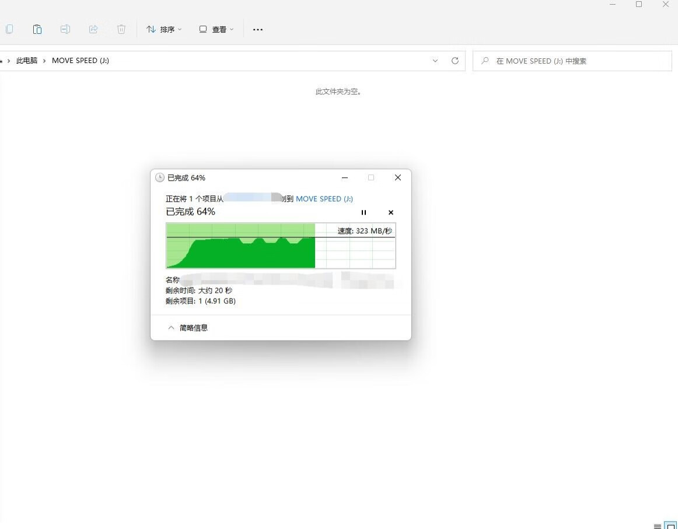
Task: Refresh the current folder view
Action: (x=455, y=61)
